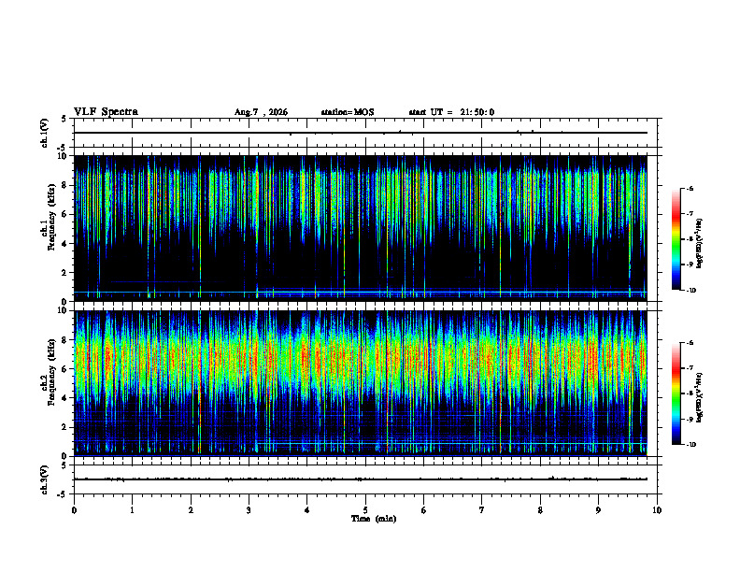740x572 pixels.
Task: Click ch.1 frequency tick label "6"
Action: click(65, 214)
